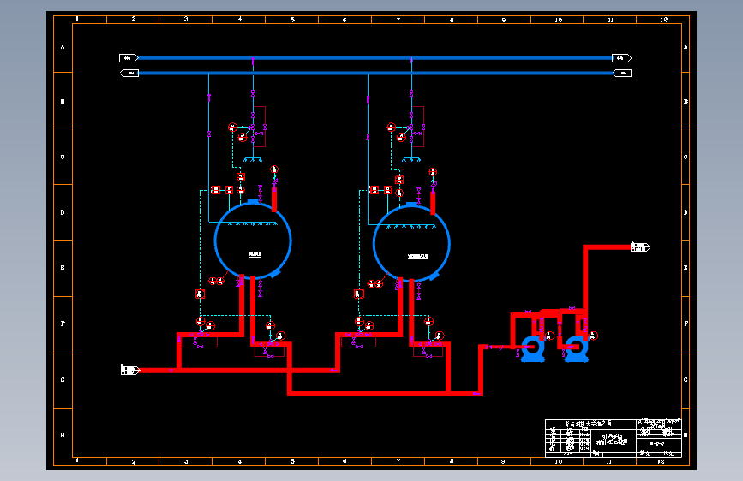
Task: Select the red riser pipe to outlet arrow
Action: [x=585, y=277]
